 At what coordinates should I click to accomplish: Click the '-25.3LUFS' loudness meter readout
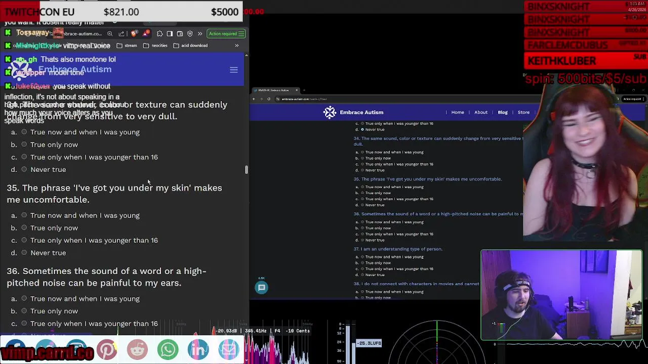[x=369, y=343]
